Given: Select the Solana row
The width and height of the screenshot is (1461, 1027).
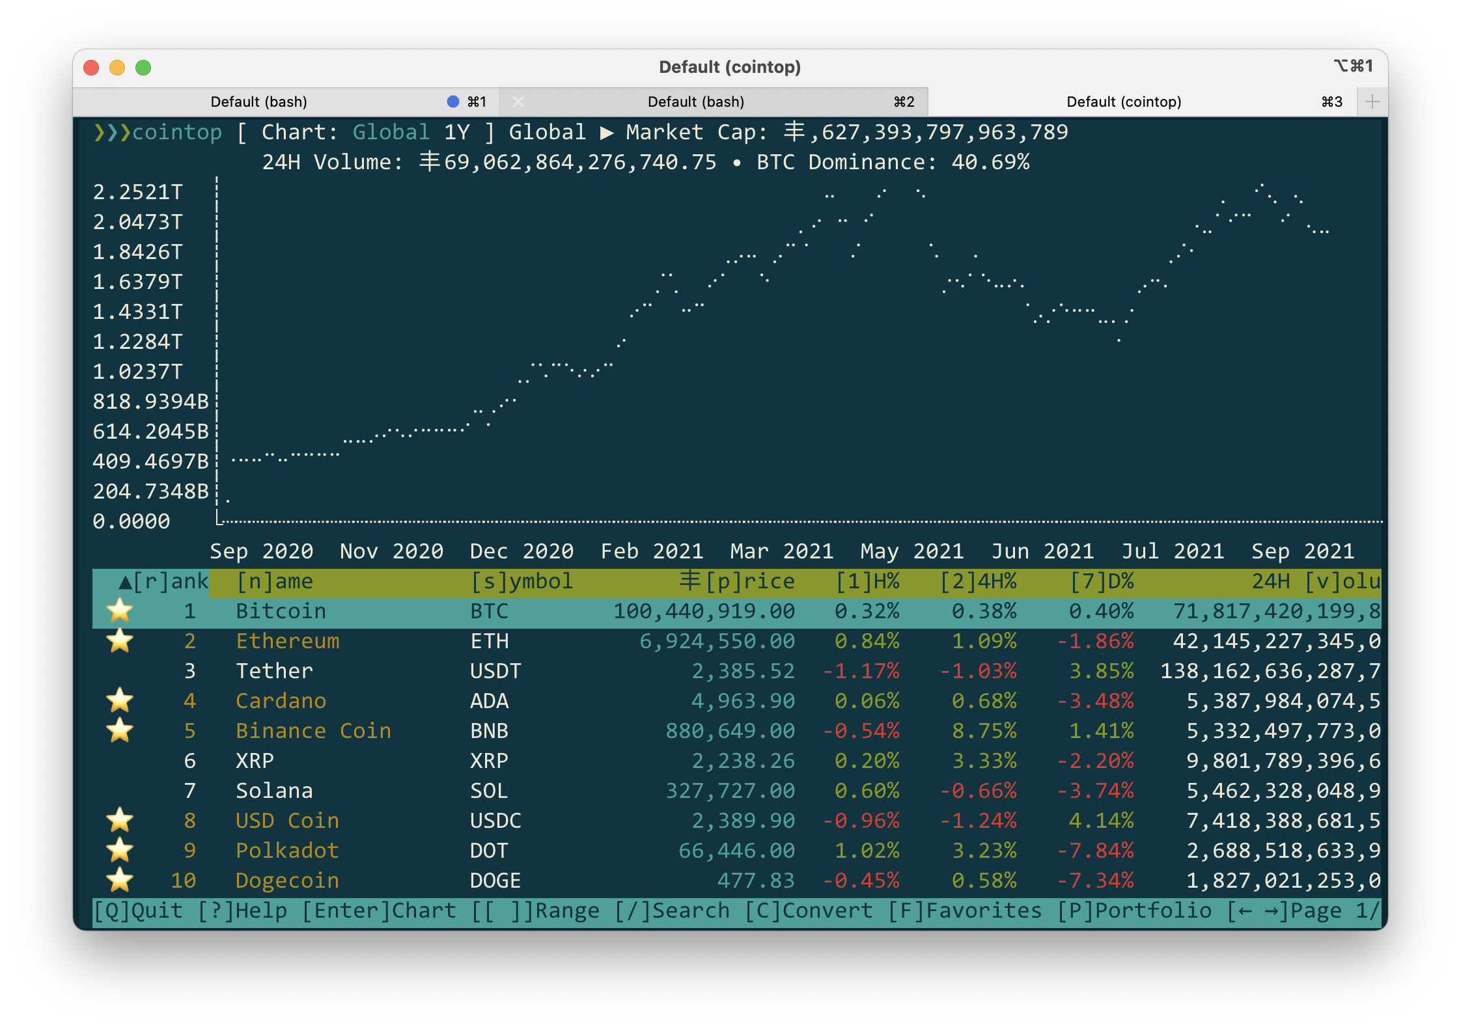Looking at the screenshot, I should 274,791.
